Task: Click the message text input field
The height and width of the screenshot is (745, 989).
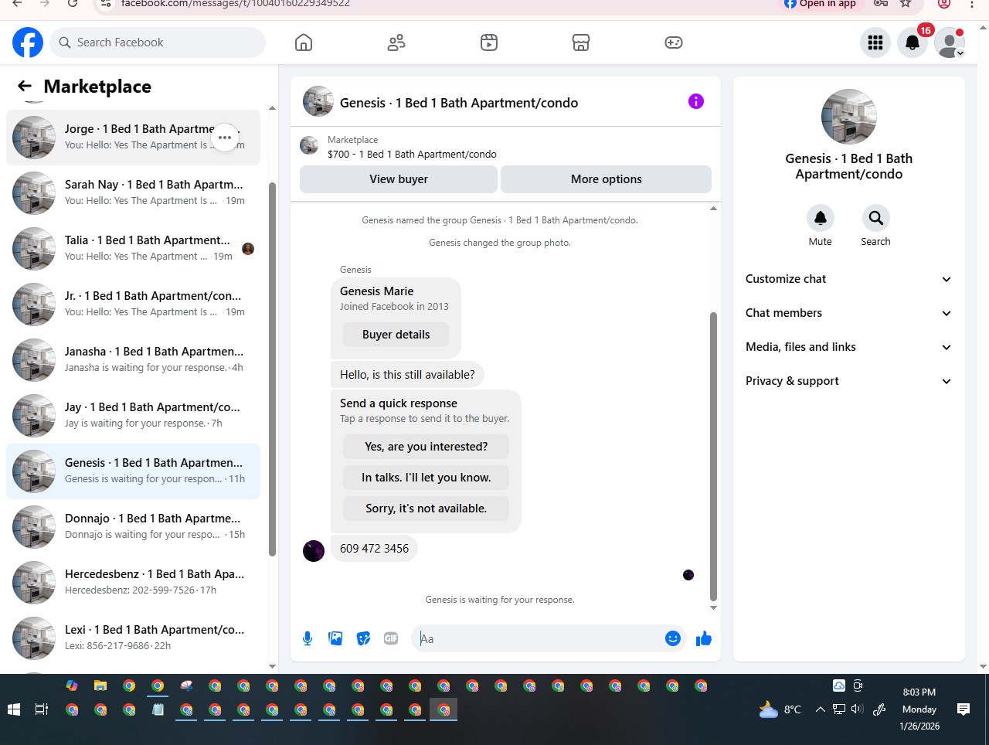Action: (x=539, y=638)
